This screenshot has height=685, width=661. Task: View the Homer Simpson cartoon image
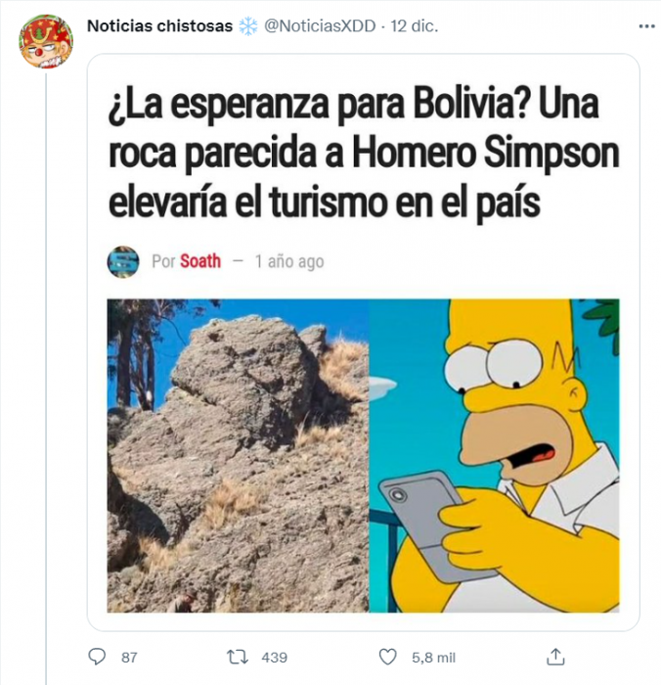click(494, 455)
